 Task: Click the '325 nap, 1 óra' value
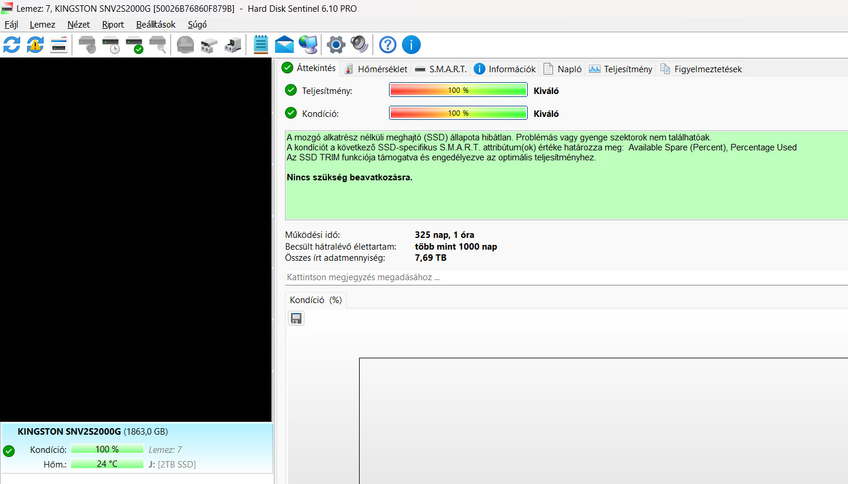tap(444, 235)
